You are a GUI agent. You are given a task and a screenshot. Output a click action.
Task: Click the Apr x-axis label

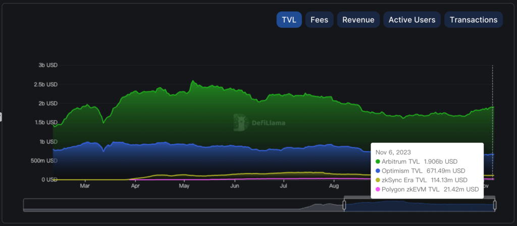pos(135,186)
